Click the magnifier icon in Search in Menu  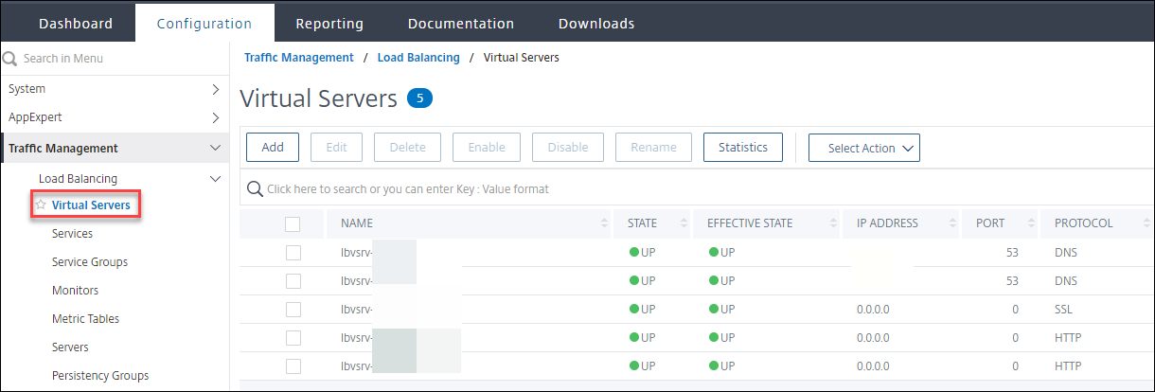click(x=10, y=59)
